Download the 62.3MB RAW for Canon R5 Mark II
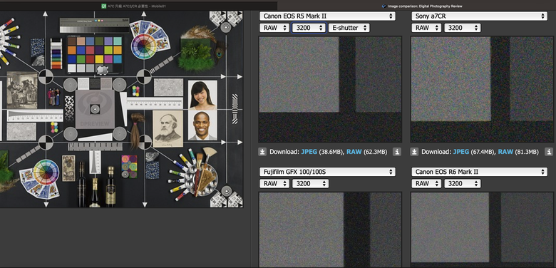 pyautogui.click(x=354, y=152)
